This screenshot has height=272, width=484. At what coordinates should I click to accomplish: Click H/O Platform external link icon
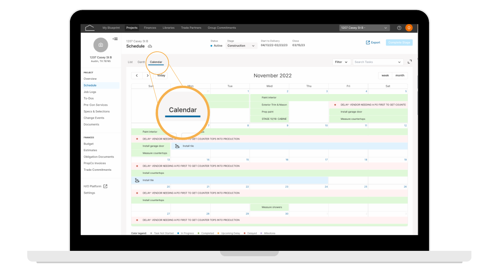tap(105, 186)
